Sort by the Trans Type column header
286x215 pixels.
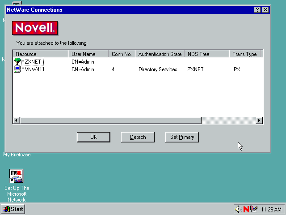coord(245,54)
